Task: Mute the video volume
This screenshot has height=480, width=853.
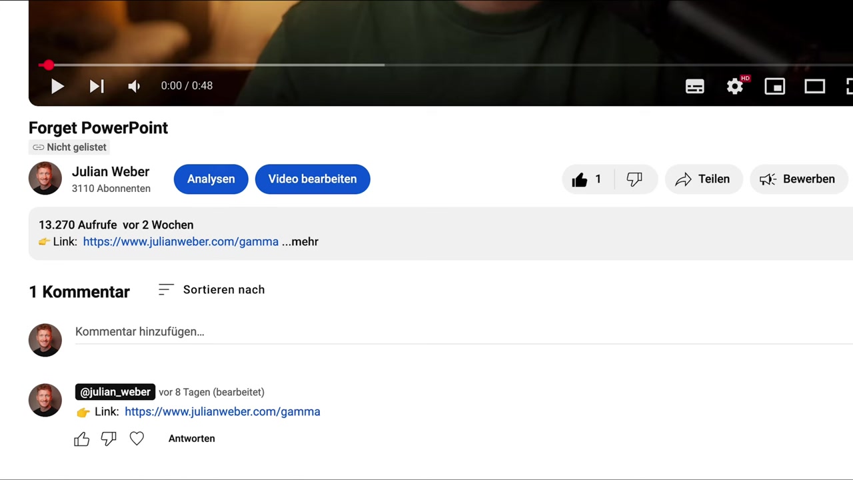Action: 134,86
